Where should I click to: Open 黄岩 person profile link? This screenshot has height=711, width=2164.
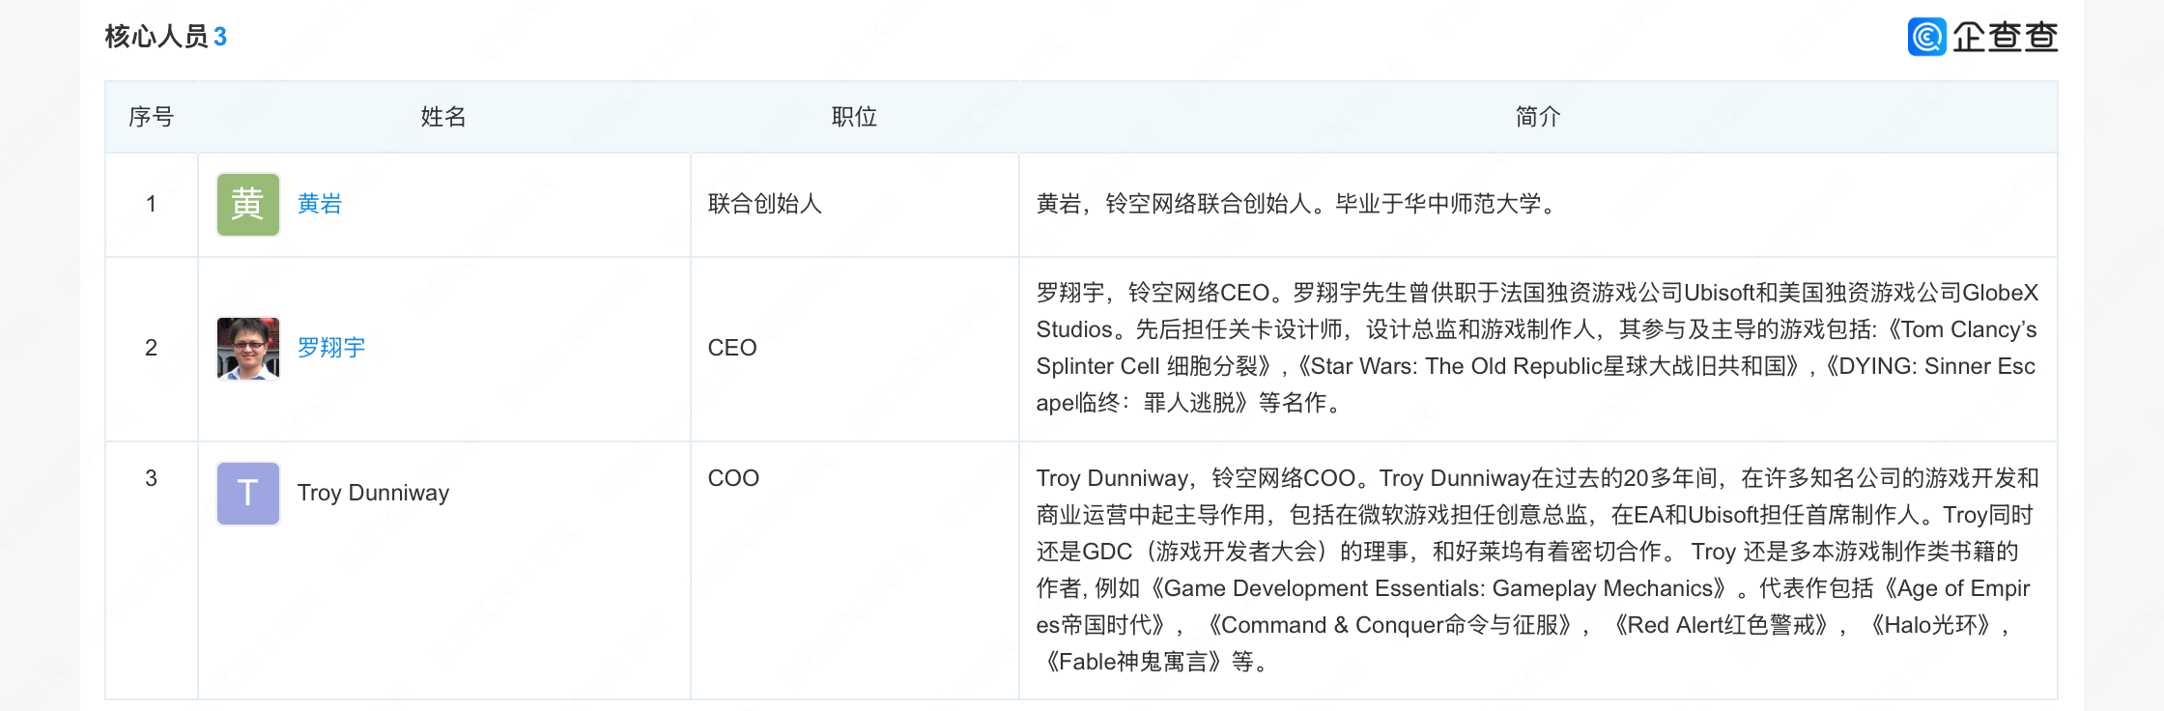(320, 204)
